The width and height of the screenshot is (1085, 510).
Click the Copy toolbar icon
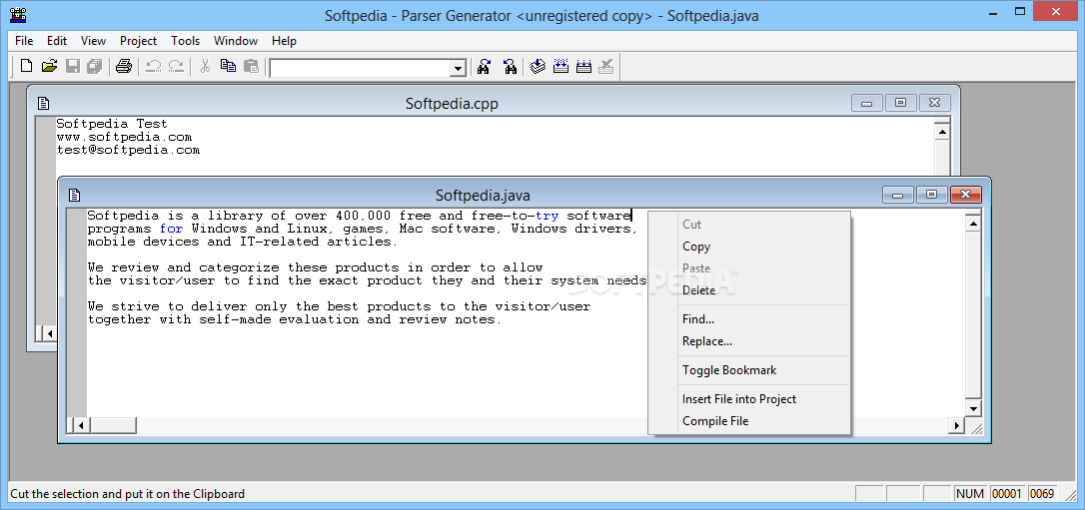(x=229, y=66)
